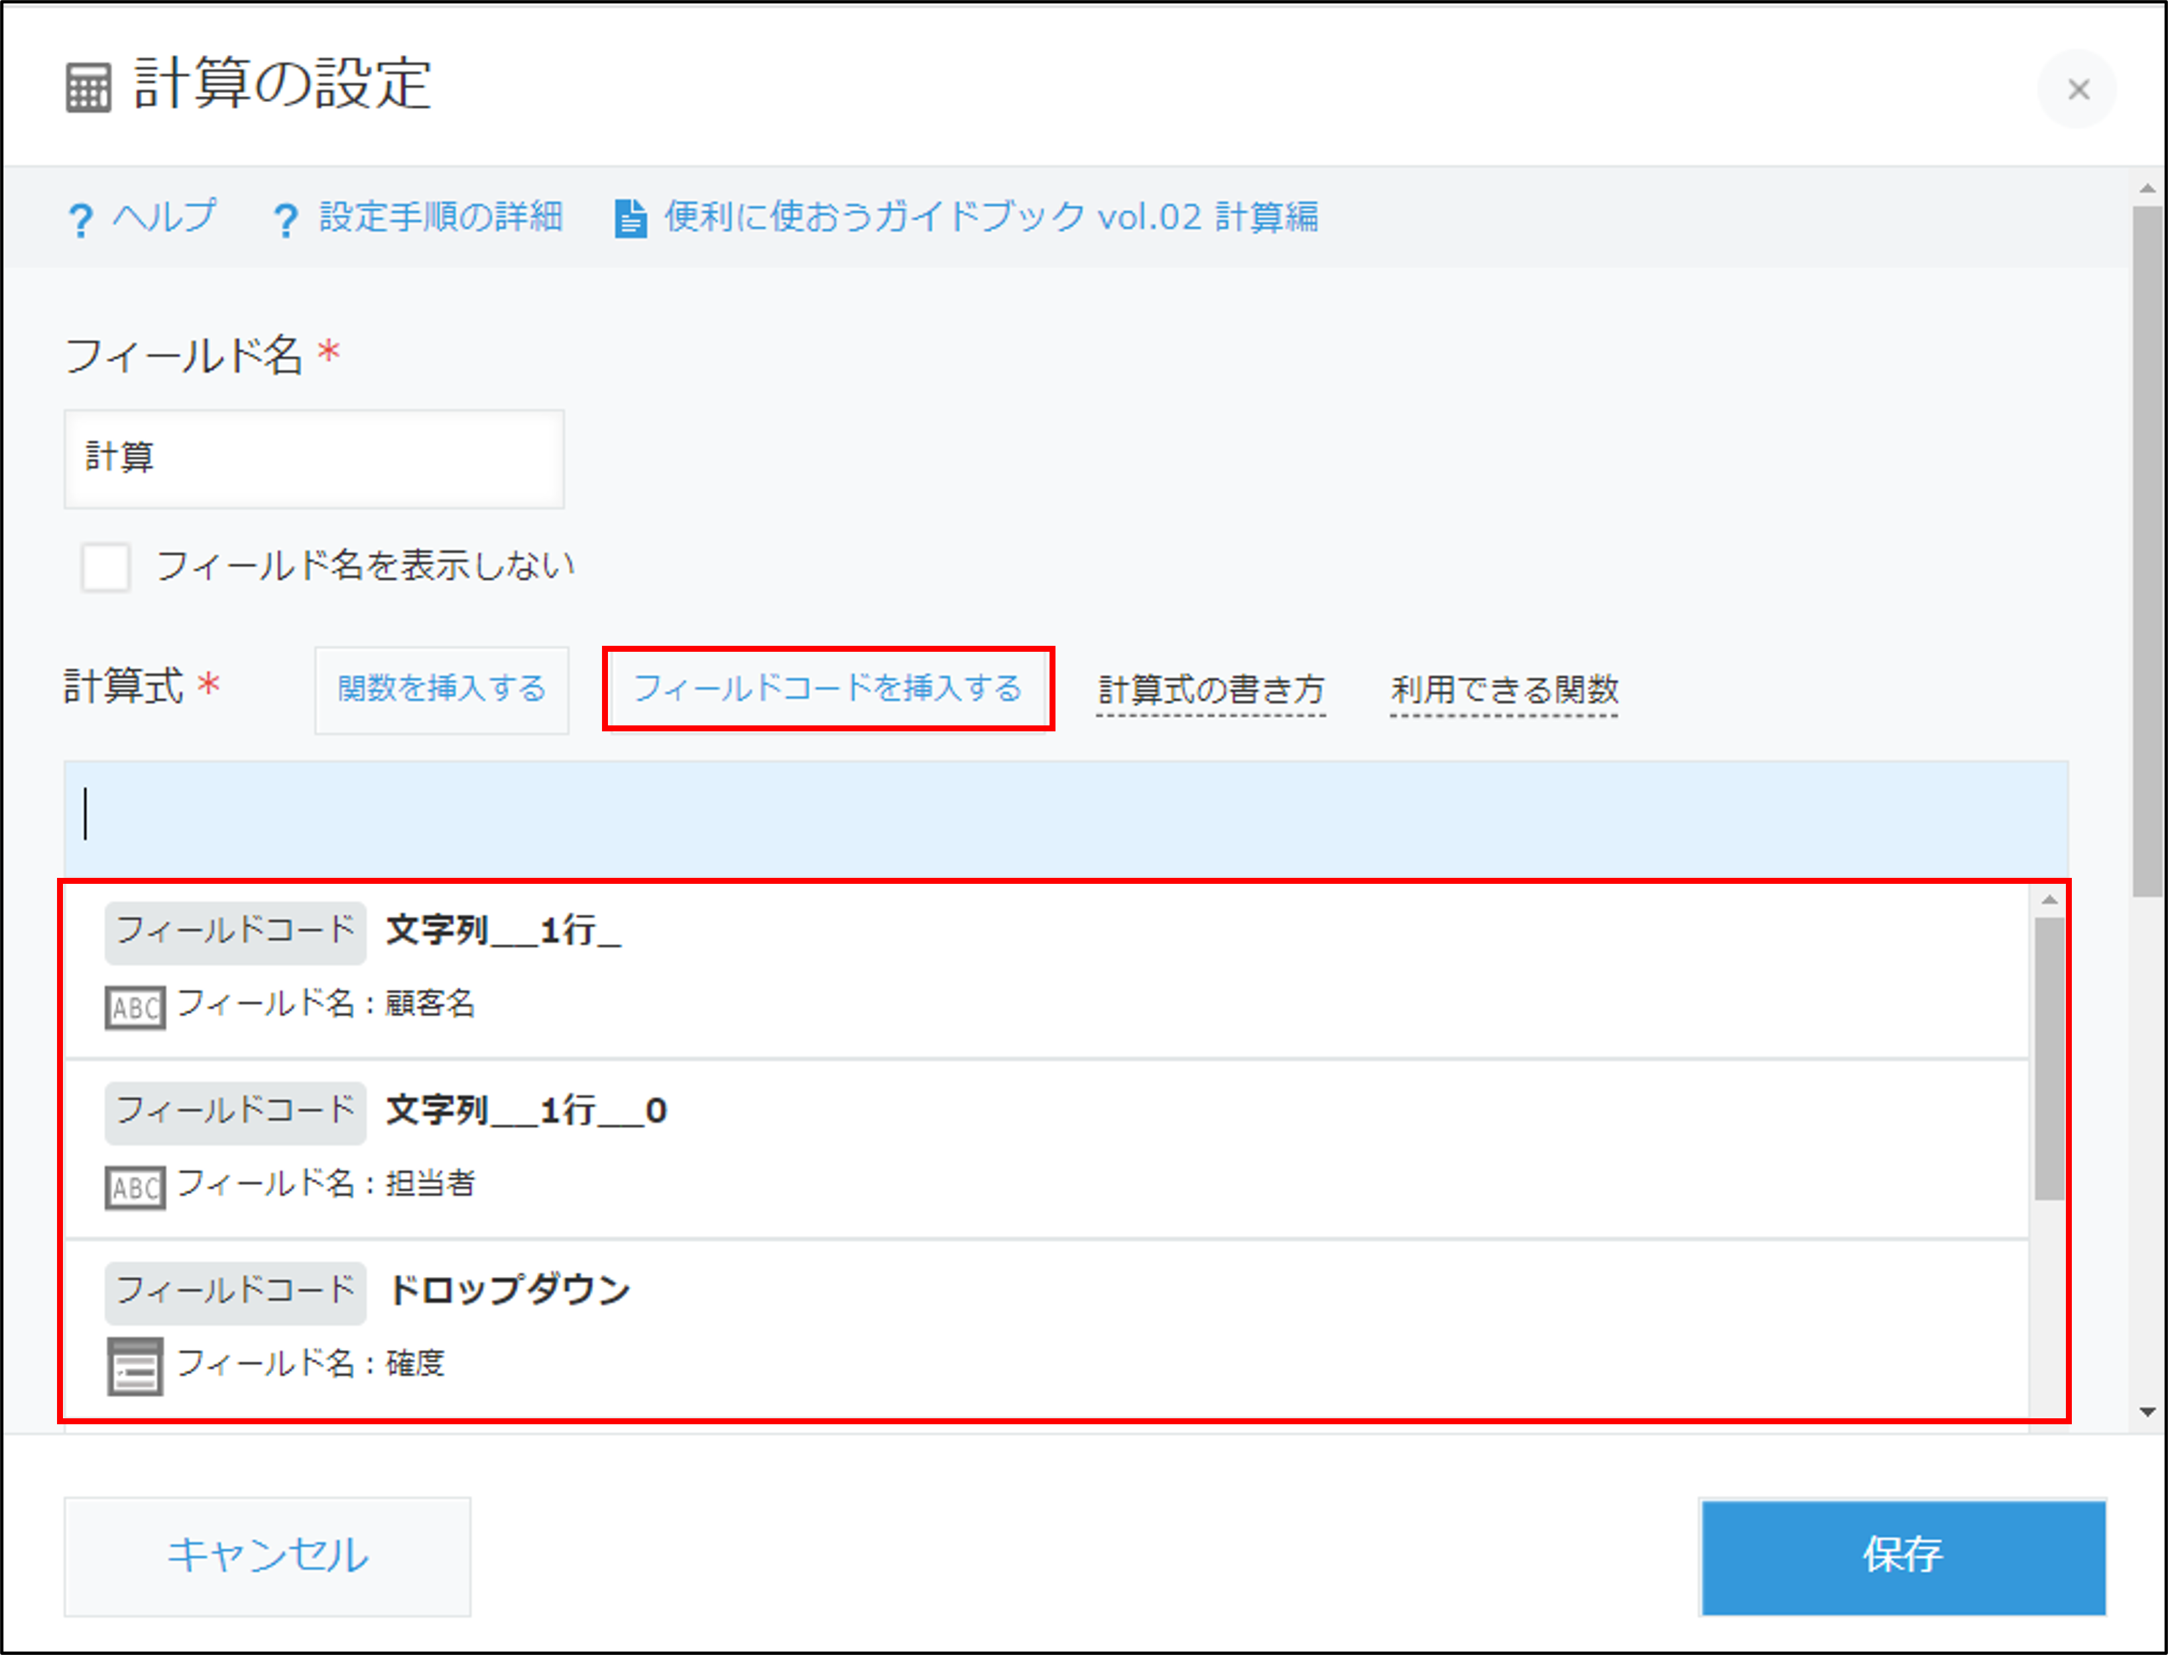Click the 関数を挿入する button

pos(442,690)
